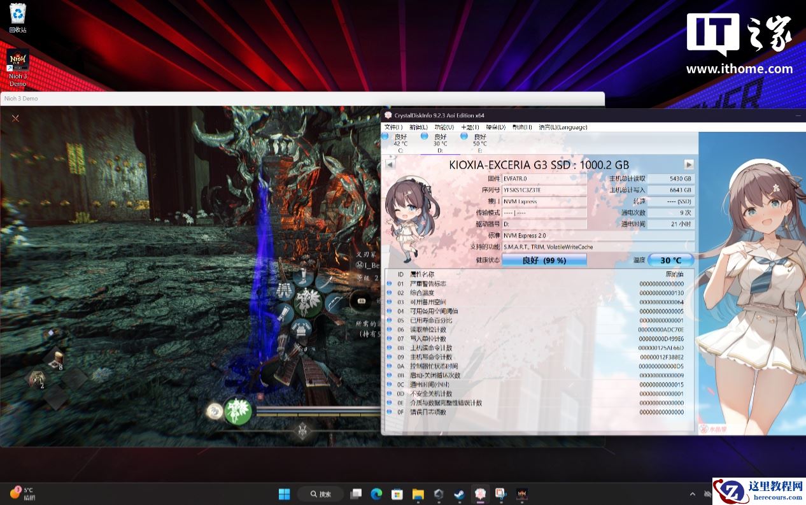
Task: Click the CrystalDiskInfo title bar app icon
Action: point(388,115)
